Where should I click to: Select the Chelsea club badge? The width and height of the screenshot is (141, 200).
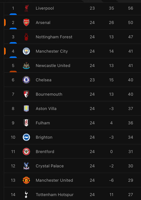point(26,80)
